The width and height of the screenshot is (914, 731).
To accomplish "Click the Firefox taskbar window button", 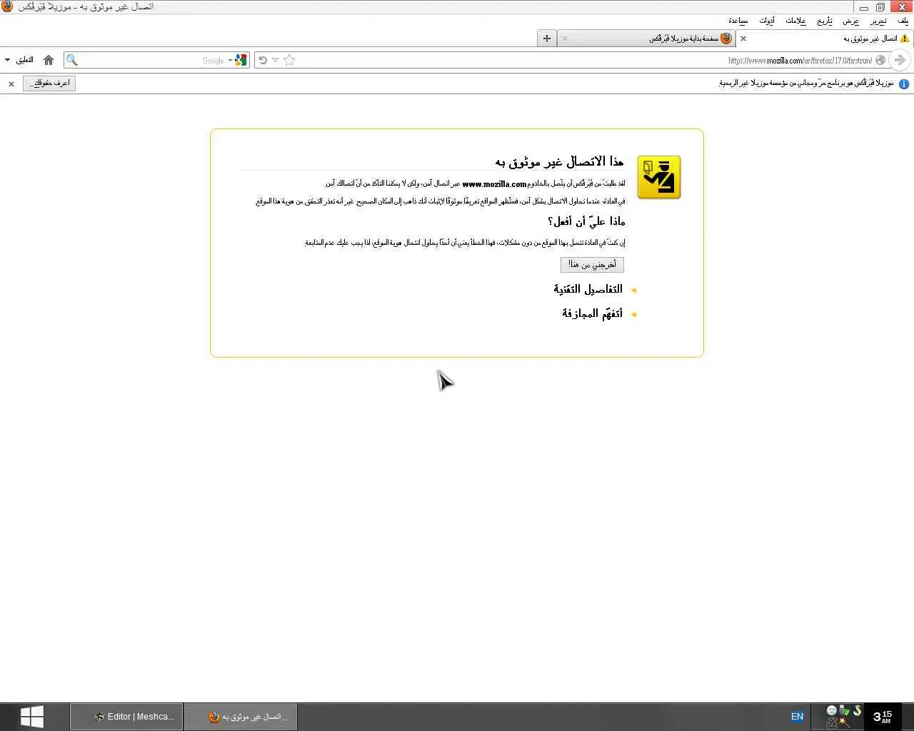I will click(x=241, y=717).
